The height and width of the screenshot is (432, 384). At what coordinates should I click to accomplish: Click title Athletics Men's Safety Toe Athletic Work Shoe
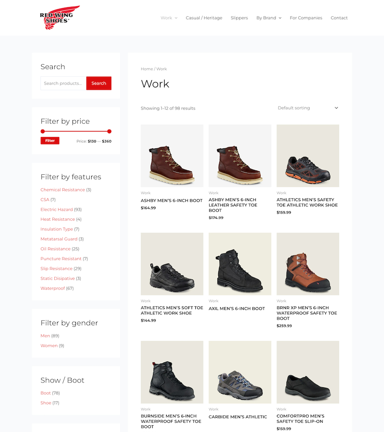pyautogui.click(x=307, y=202)
